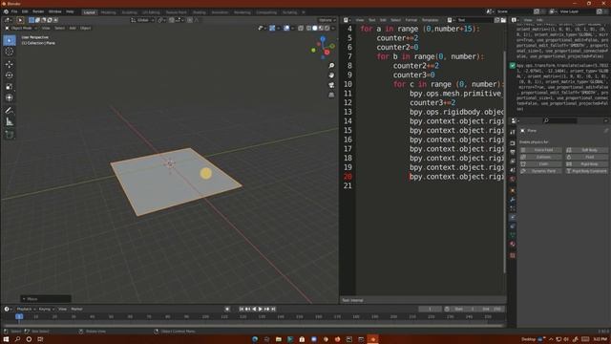Image resolution: width=611 pixels, height=344 pixels.
Task: Open the View Layer properties tab
Action: tap(513, 161)
